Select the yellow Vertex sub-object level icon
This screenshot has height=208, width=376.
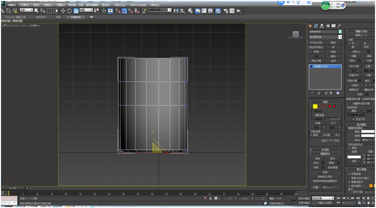(315, 106)
